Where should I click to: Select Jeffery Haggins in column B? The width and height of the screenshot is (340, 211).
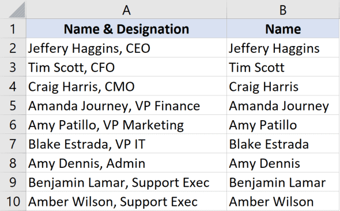click(x=283, y=48)
